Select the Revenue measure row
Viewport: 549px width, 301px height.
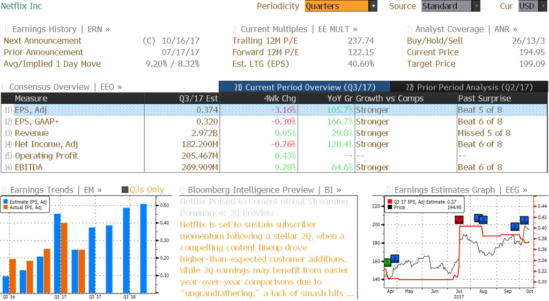pos(274,133)
